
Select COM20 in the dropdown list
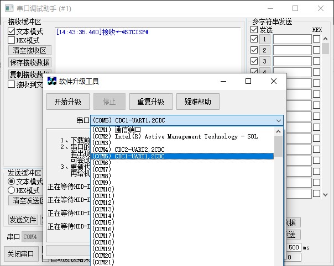pos(182,255)
